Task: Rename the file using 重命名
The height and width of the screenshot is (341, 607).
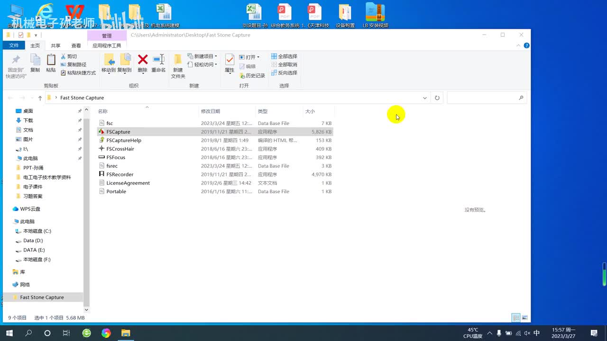Action: (158, 63)
